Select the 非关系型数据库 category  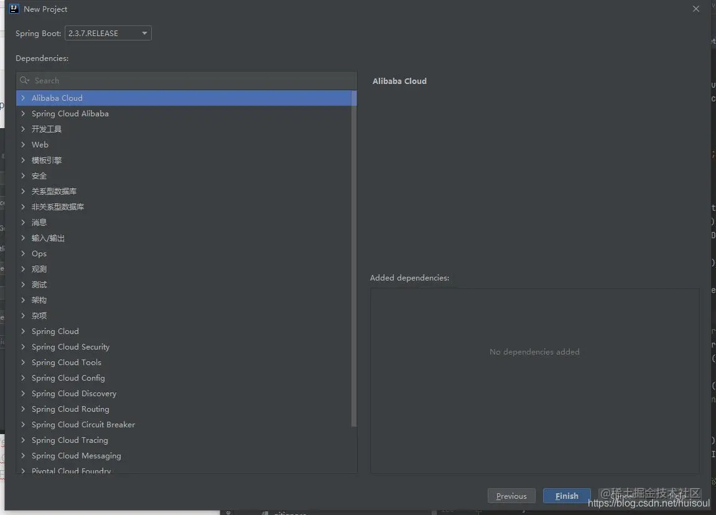click(184, 206)
